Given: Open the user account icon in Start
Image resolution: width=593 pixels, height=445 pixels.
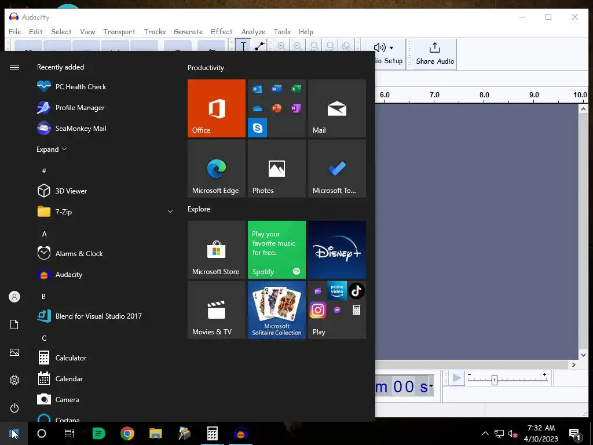Looking at the screenshot, I should [14, 297].
